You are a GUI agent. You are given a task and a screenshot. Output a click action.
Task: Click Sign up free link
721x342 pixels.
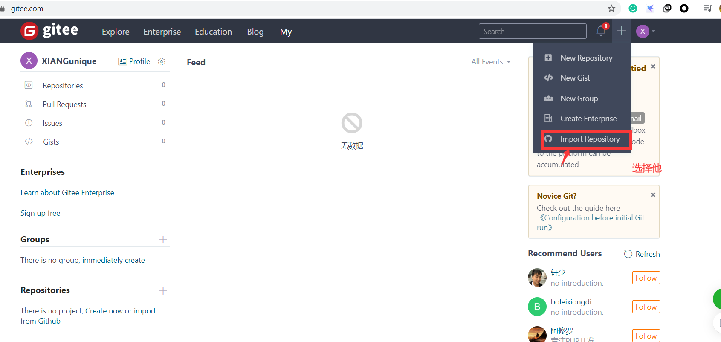(x=41, y=213)
